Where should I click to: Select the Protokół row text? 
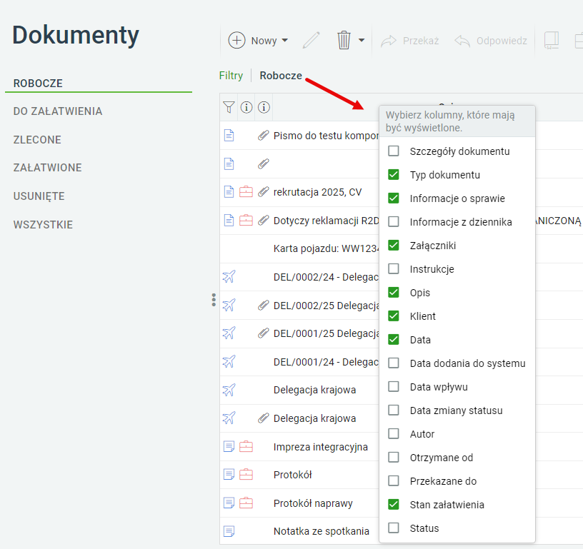coord(292,475)
